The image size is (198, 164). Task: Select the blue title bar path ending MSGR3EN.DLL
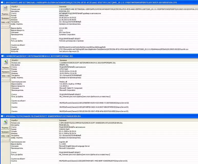click(x=42, y=116)
